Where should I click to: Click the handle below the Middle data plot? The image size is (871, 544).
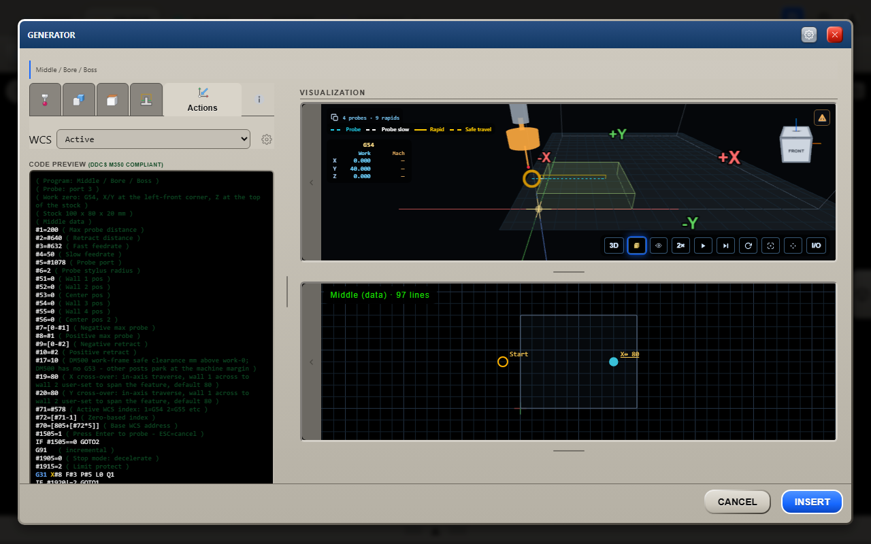[x=569, y=450]
